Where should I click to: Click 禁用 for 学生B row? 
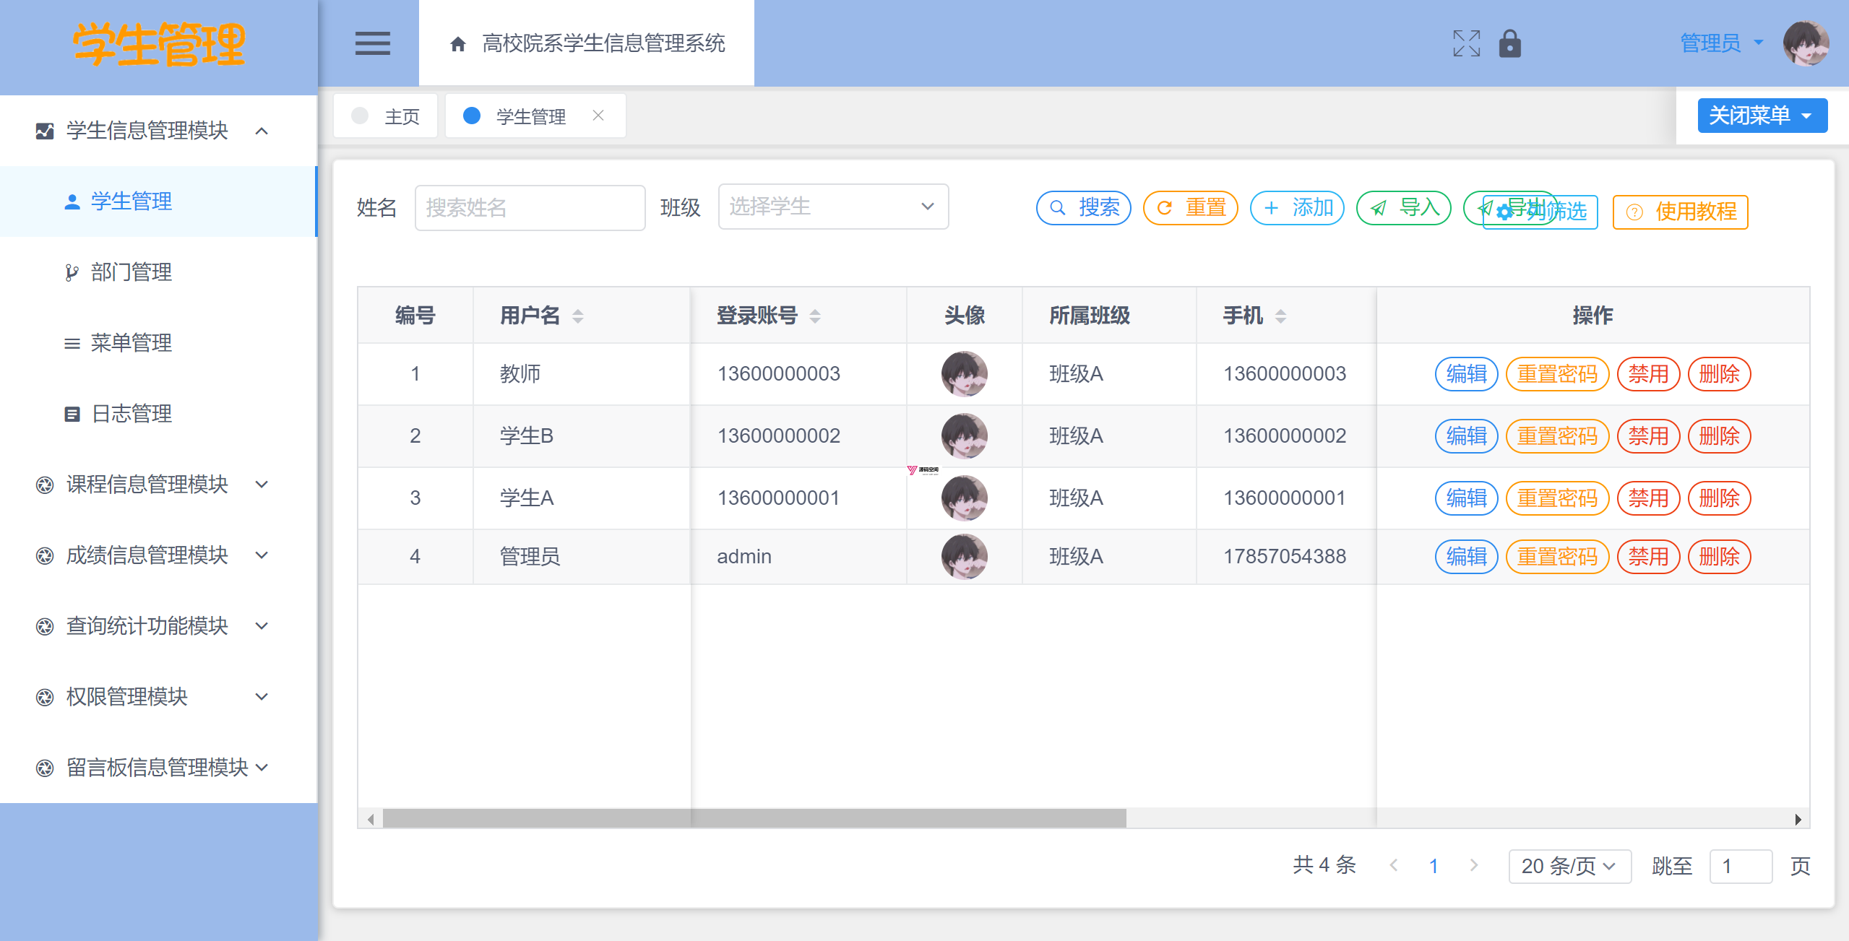[x=1648, y=436]
